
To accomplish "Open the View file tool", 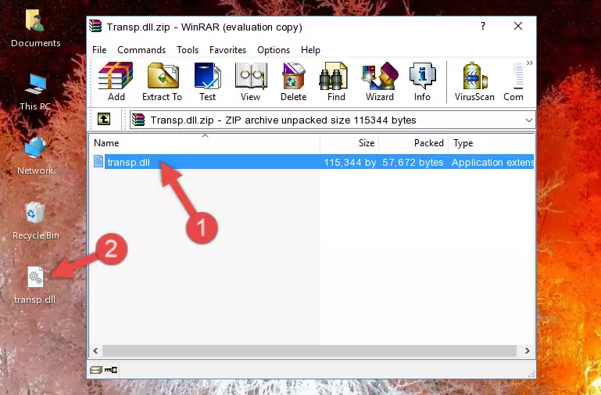I will click(x=251, y=81).
